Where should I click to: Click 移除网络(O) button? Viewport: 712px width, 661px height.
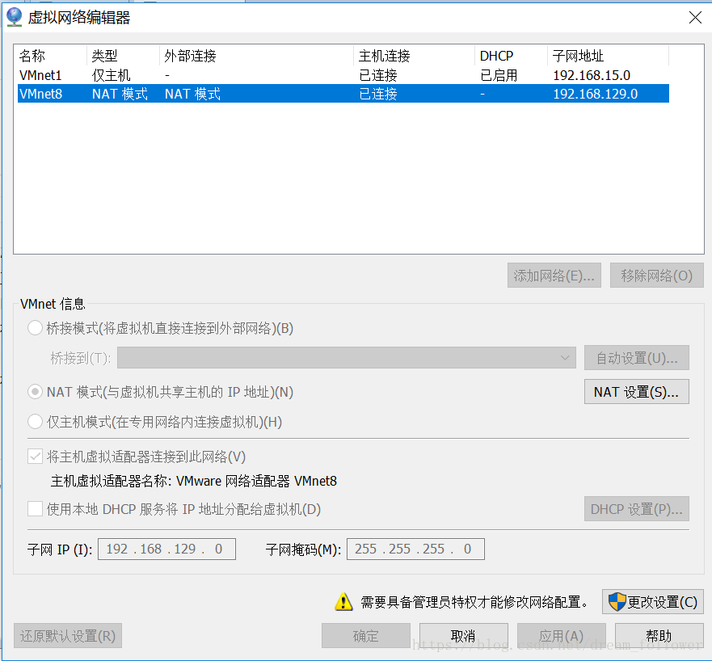tap(656, 275)
